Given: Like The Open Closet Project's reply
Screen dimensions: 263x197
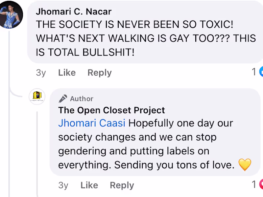Looking at the screenshot, I should [x=89, y=185].
